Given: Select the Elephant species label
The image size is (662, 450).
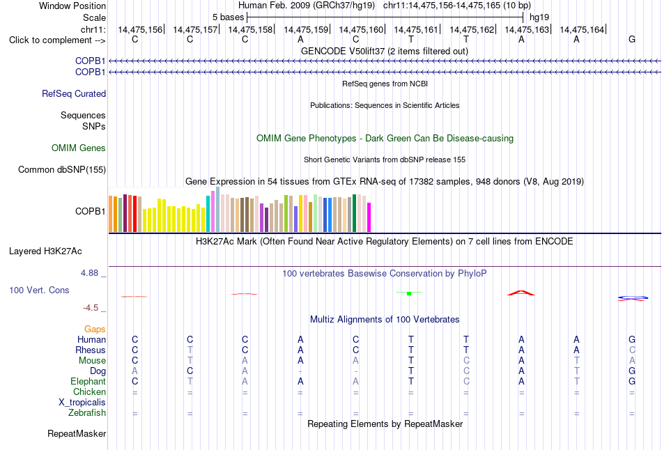Looking at the screenshot, I should (x=88, y=381).
